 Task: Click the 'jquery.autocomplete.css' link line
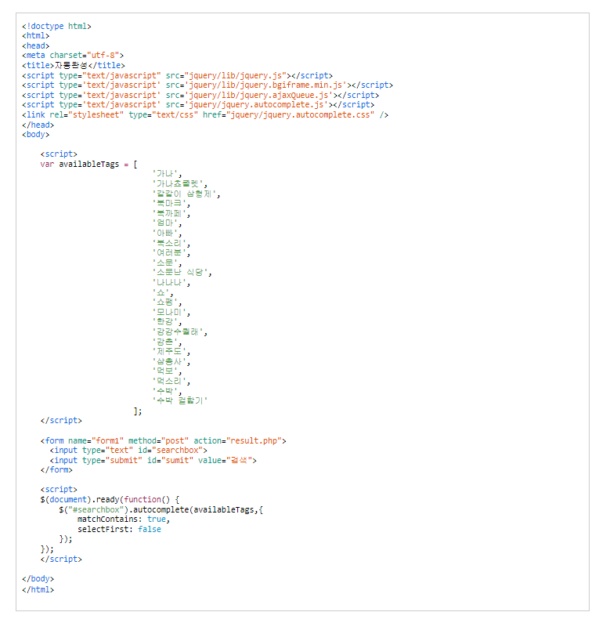pos(205,115)
